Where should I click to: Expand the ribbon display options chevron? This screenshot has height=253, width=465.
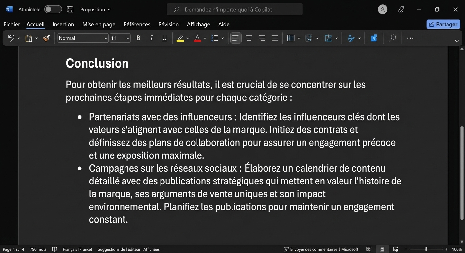pyautogui.click(x=457, y=41)
